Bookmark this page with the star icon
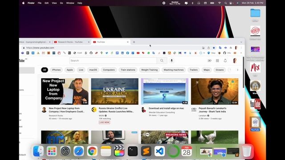This screenshot has height=160, width=285. click(214, 48)
